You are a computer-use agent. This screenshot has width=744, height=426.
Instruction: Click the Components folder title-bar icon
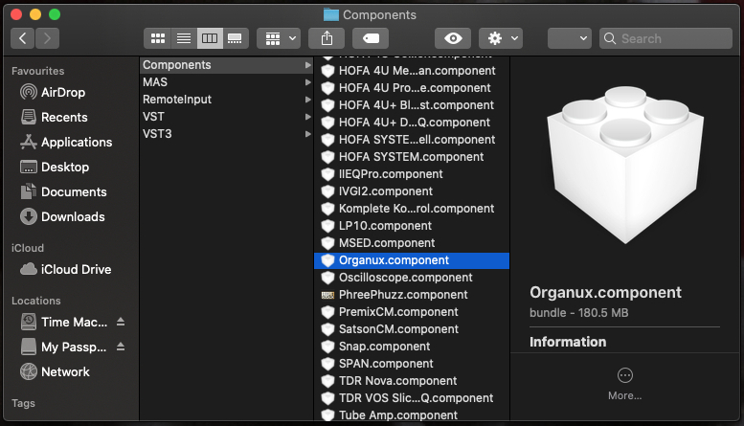(x=331, y=14)
